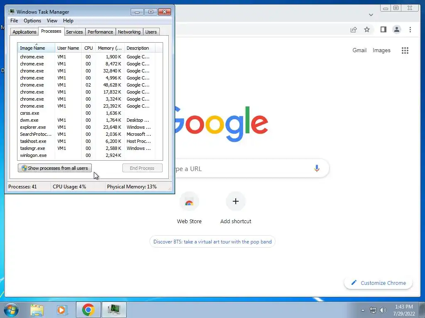Open the File menu in Task Manager
Image resolution: width=425 pixels, height=318 pixels.
click(14, 21)
